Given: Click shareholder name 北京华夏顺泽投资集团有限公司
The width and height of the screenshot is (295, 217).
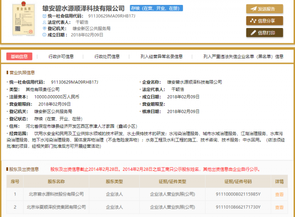Looking at the screenshot, I should tap(56, 207).
